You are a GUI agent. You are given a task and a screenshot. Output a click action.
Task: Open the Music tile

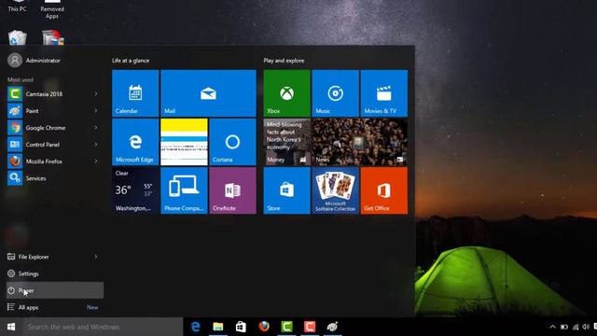coord(335,93)
